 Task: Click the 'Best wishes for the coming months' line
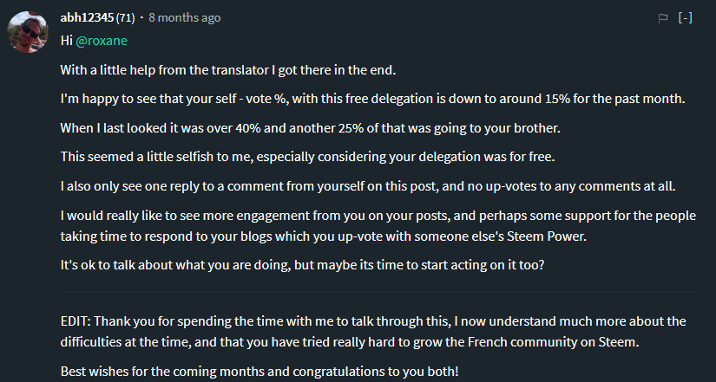coord(259,371)
